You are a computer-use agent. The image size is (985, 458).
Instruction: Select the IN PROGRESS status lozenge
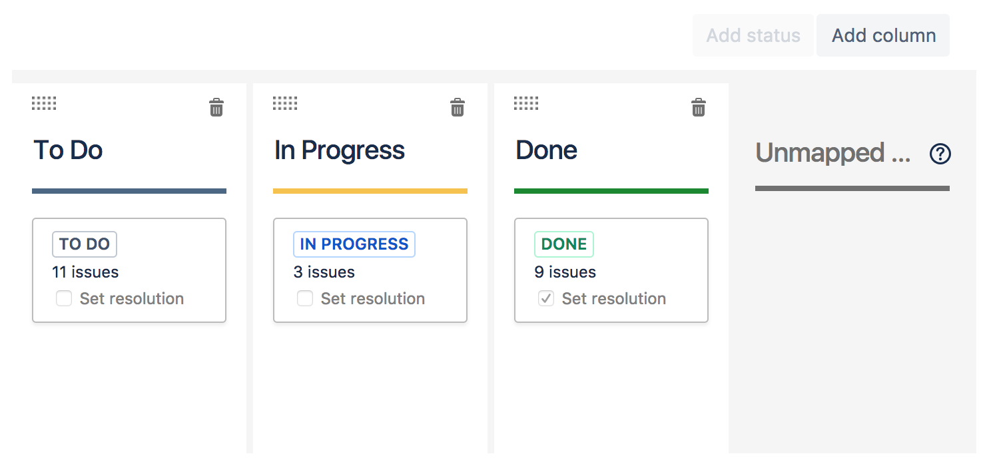tap(354, 244)
